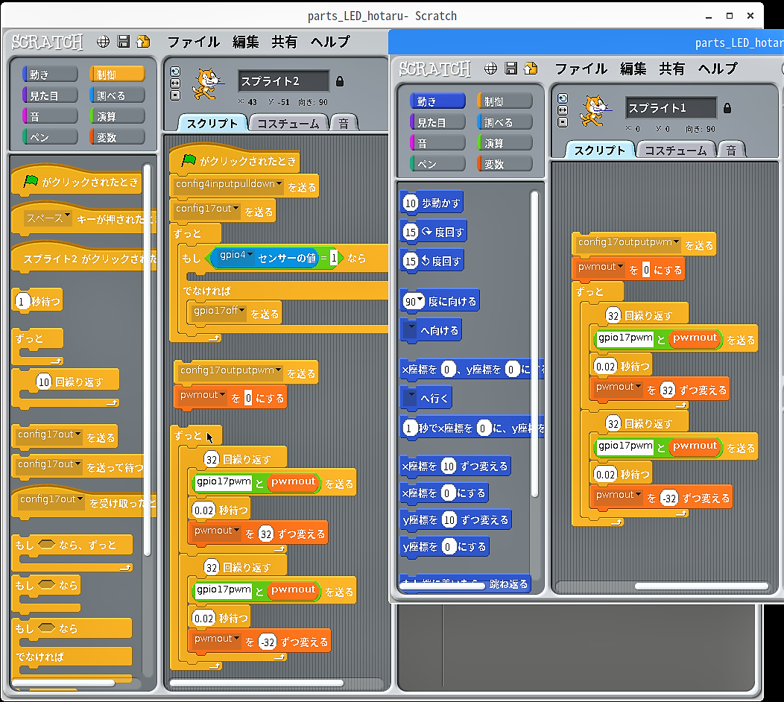Open config17outputpwm dropdown in スプライト1 script
The width and height of the screenshot is (784, 702).
coord(676,241)
